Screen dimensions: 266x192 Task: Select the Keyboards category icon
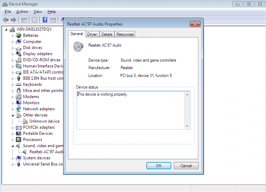tap(18, 84)
